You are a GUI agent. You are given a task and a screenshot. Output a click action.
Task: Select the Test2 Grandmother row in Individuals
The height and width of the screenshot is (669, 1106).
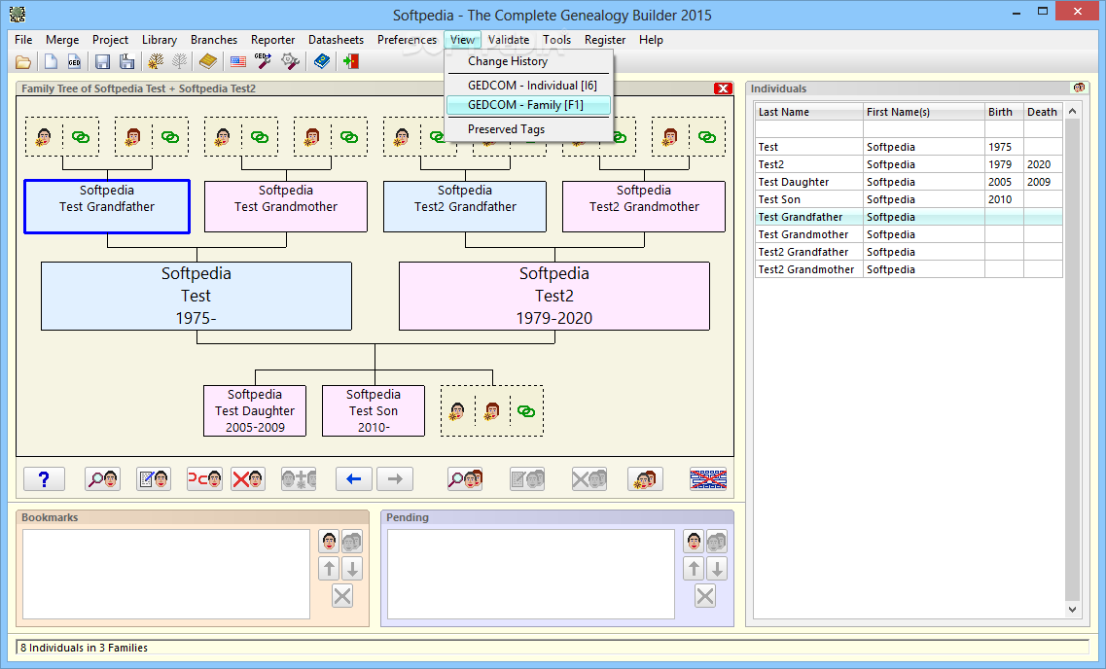click(x=909, y=269)
